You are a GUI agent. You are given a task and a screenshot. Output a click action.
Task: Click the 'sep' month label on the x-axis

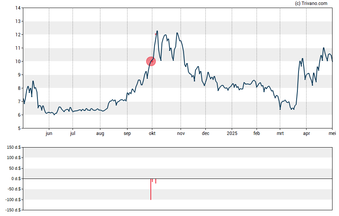127,133
